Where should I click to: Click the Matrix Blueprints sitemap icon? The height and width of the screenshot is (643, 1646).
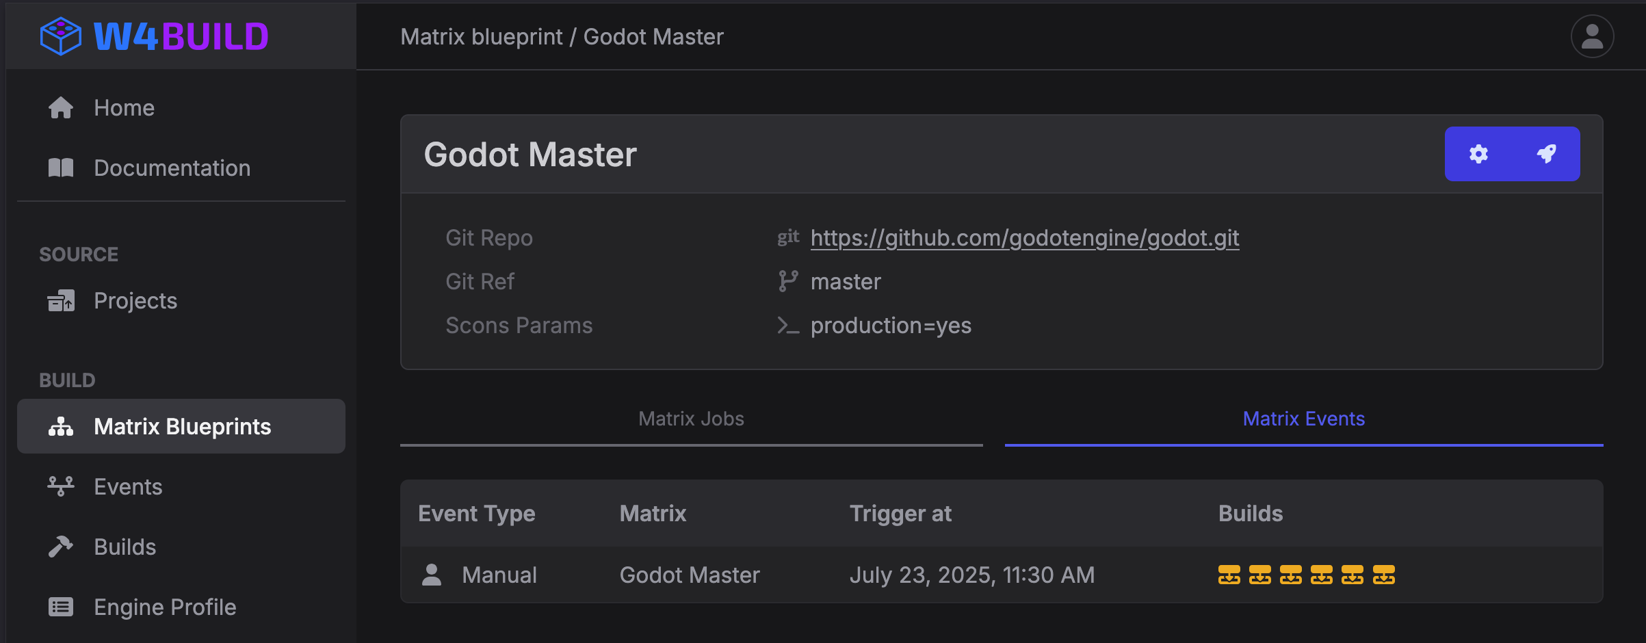click(61, 426)
